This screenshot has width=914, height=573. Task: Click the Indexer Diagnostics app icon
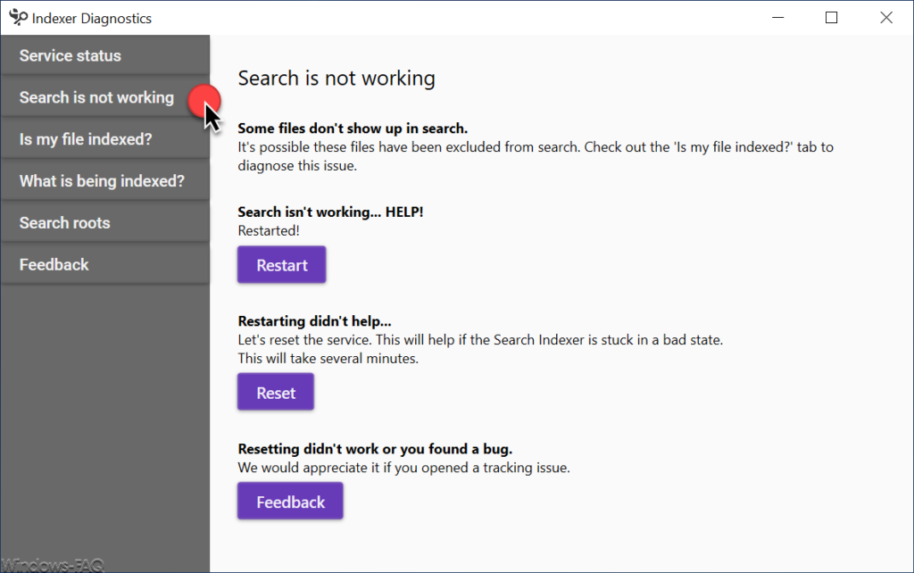(18, 18)
